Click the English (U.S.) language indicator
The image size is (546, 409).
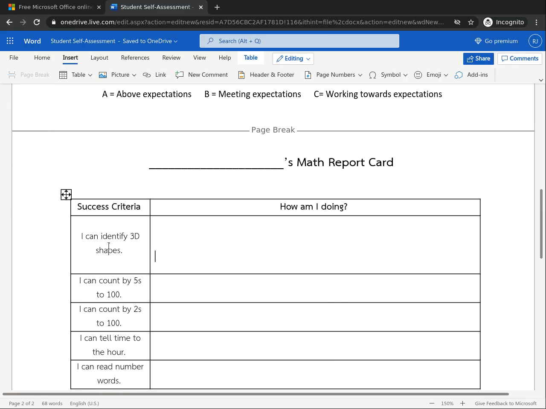pos(84,403)
